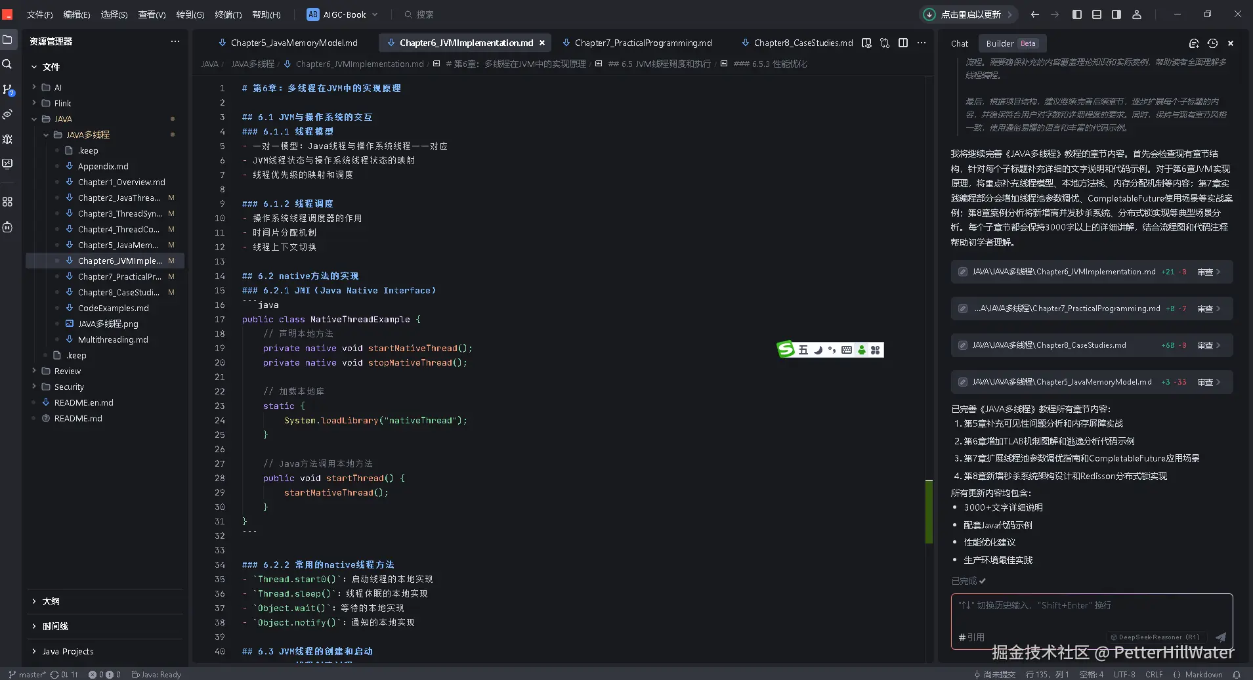Screen dimensions: 1253x680
Task: Expand the Review folder
Action: tap(67, 371)
